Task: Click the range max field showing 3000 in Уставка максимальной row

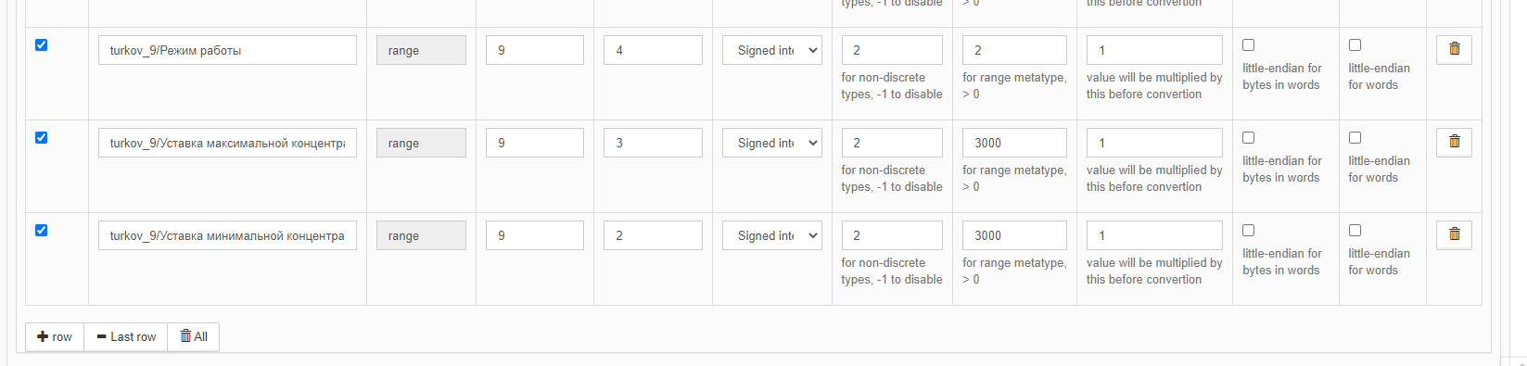Action: tap(1014, 143)
